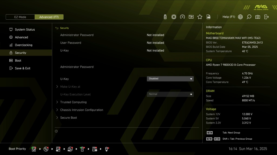
Task: Open the hardware monitor gauge icon
Action: tap(182, 17)
